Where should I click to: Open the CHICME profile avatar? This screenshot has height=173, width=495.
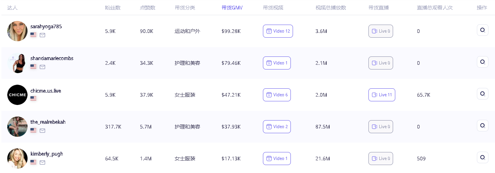[x=17, y=95]
